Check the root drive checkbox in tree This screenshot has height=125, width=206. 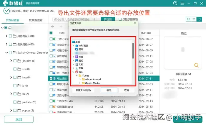coord(6,28)
